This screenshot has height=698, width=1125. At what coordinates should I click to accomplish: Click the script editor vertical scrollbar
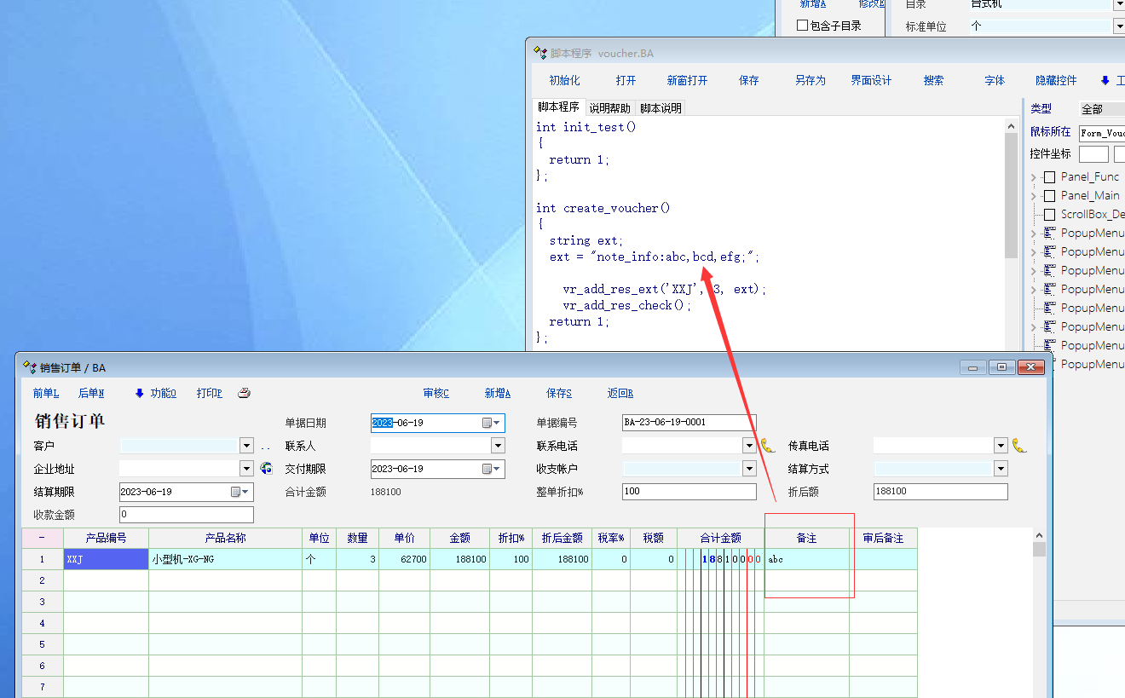pyautogui.click(x=1011, y=196)
